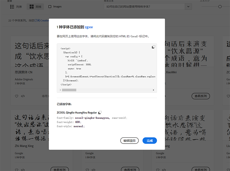Click the font-family zcool-qingke-huangyou text
Image resolution: width=230 pixels, height=171 pixels.
click(93, 118)
